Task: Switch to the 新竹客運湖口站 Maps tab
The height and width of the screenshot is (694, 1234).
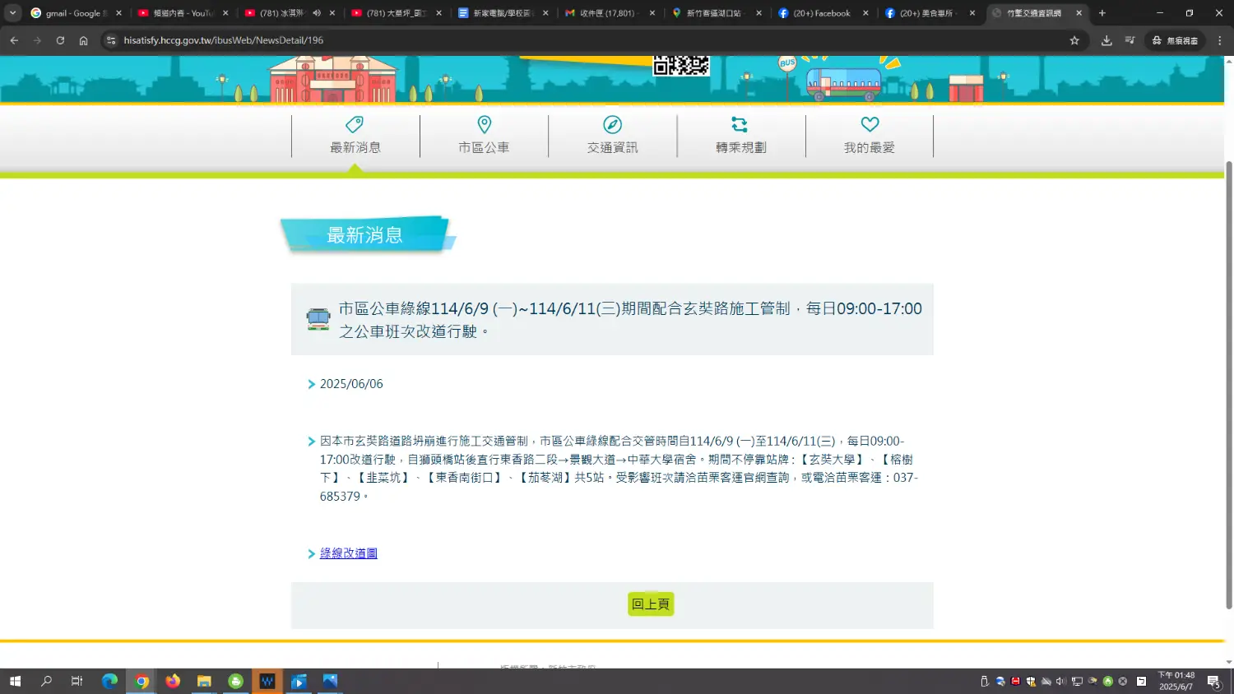Action: (712, 13)
